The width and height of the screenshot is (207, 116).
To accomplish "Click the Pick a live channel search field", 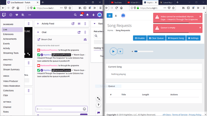I will (98, 36).
